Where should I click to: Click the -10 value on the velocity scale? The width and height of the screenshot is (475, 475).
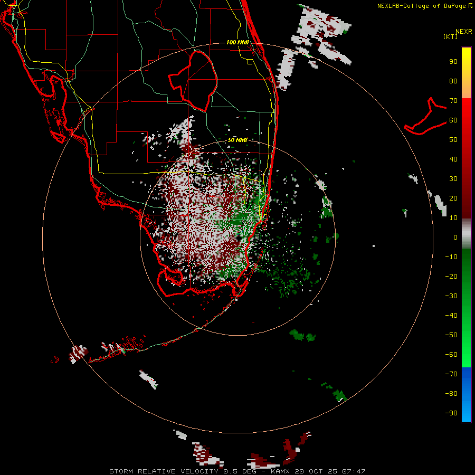tap(451, 257)
